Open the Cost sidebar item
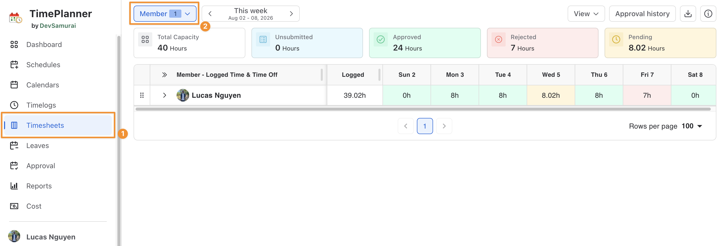Viewport: 727px width, 246px height. (34, 206)
